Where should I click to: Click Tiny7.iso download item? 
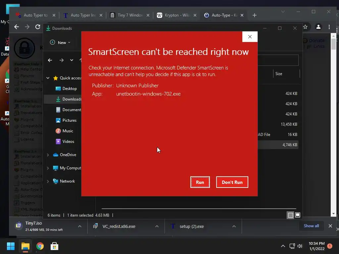[44, 226]
